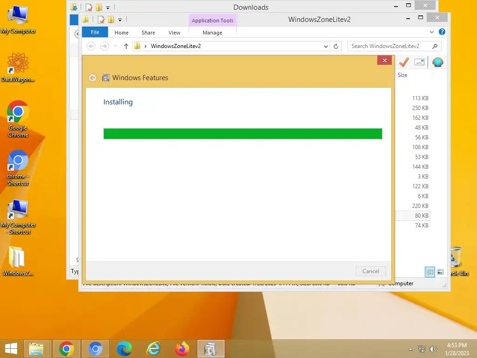Screen dimensions: 477x358
Task: Open the network tray icon
Action: (x=422, y=349)
